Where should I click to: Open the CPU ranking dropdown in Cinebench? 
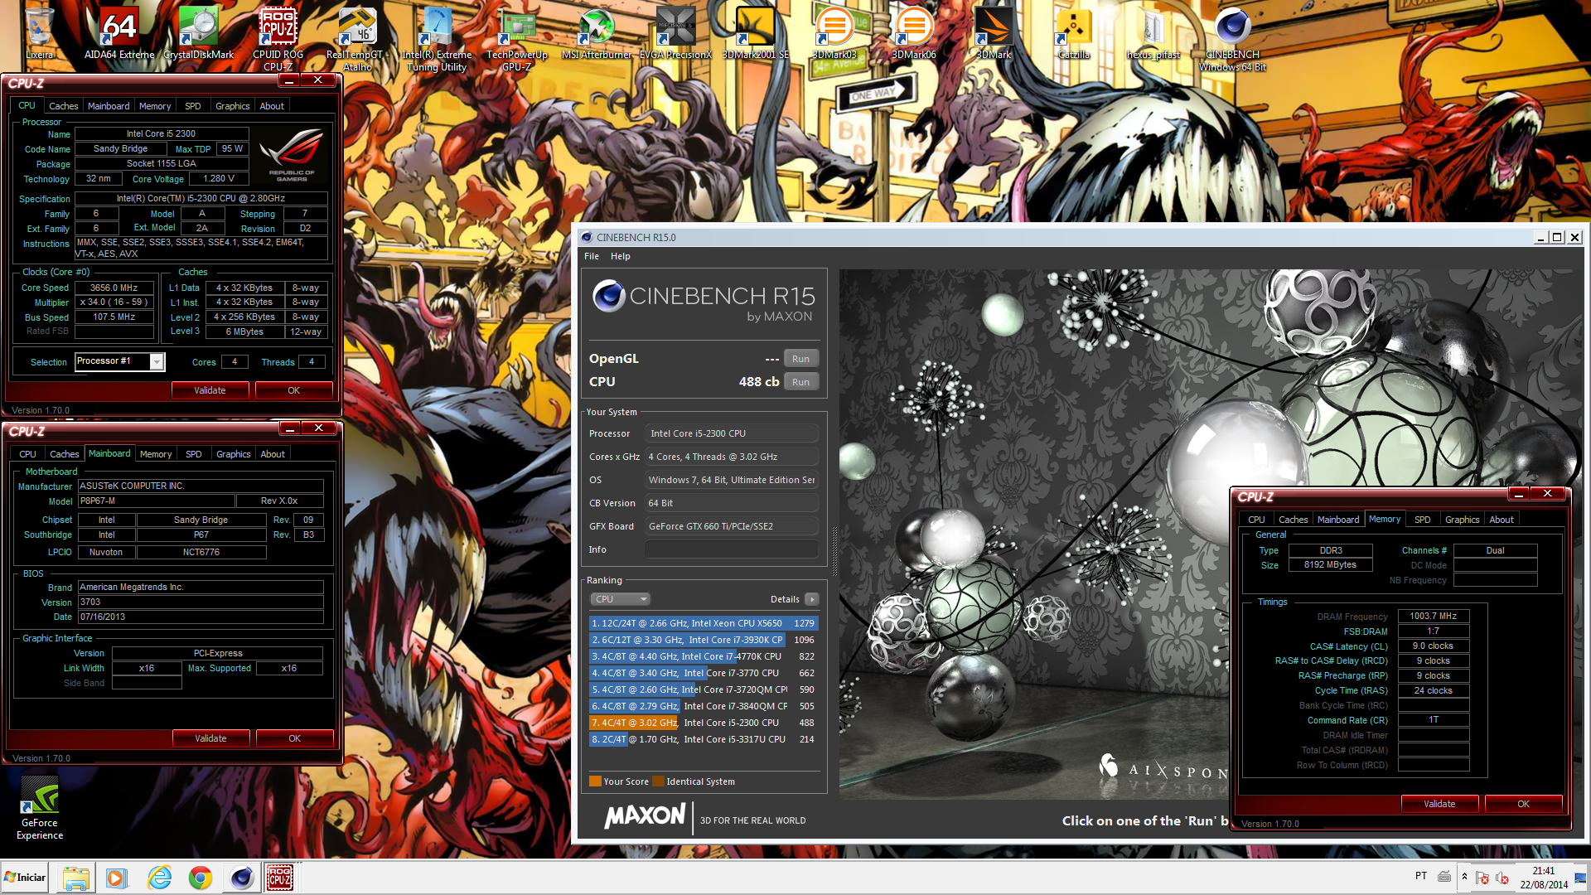point(620,599)
